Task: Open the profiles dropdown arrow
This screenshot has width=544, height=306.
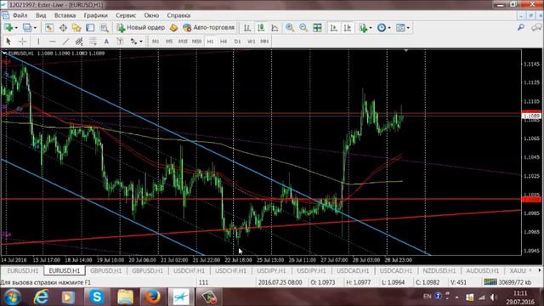Action: pos(35,28)
